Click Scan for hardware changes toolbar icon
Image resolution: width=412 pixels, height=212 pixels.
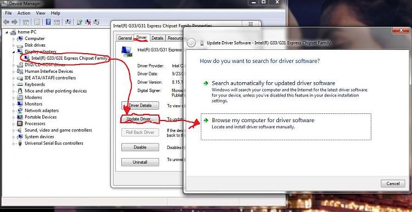pos(68,22)
